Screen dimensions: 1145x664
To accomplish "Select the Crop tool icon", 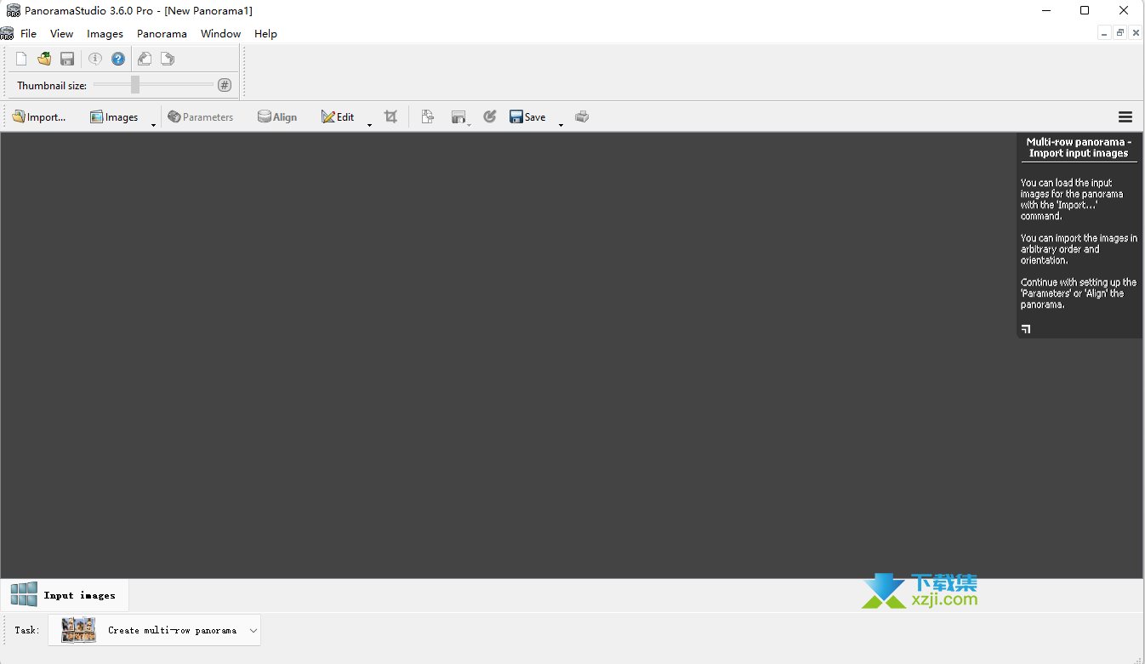I will click(390, 116).
